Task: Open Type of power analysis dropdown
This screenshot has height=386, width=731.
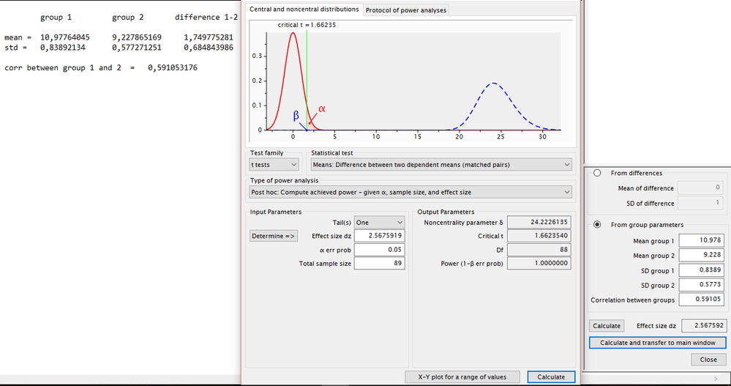Action: click(x=411, y=192)
